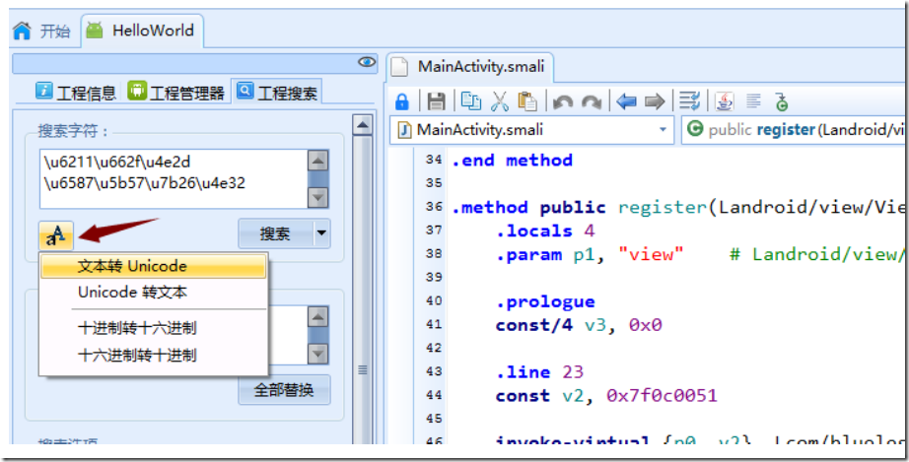
Task: Save the file with floppy icon
Action: coord(436,101)
